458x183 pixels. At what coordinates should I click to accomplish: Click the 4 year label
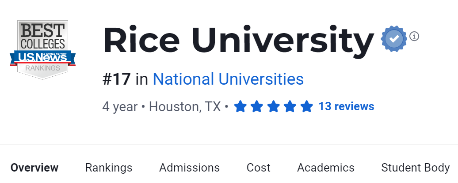[x=120, y=107]
